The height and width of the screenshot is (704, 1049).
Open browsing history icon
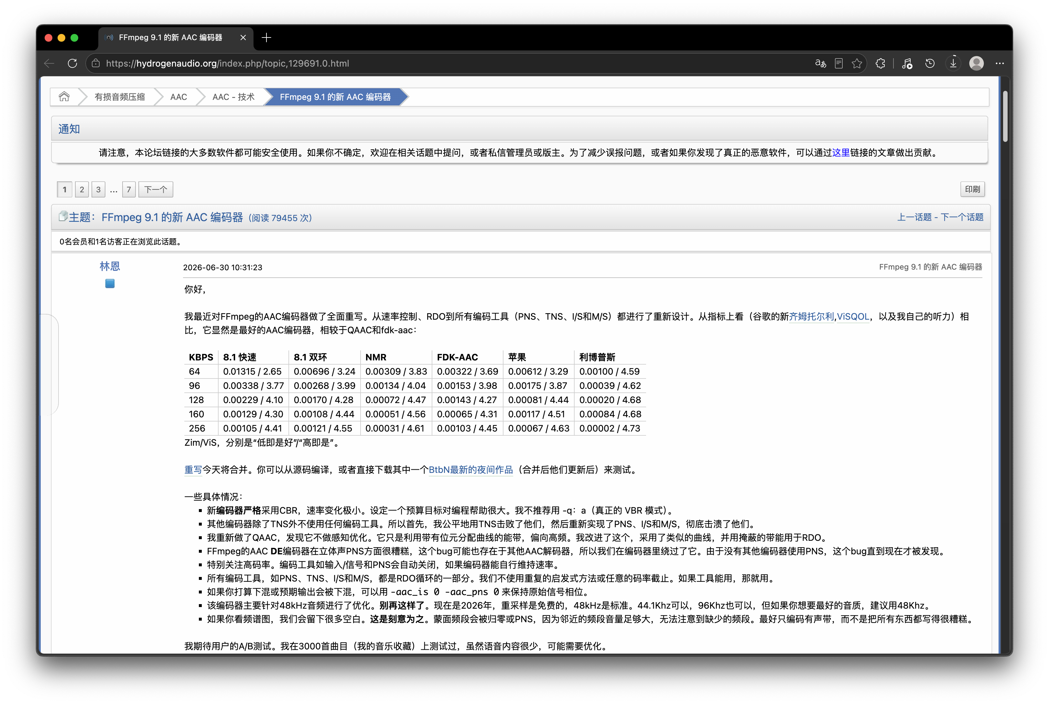click(x=930, y=63)
